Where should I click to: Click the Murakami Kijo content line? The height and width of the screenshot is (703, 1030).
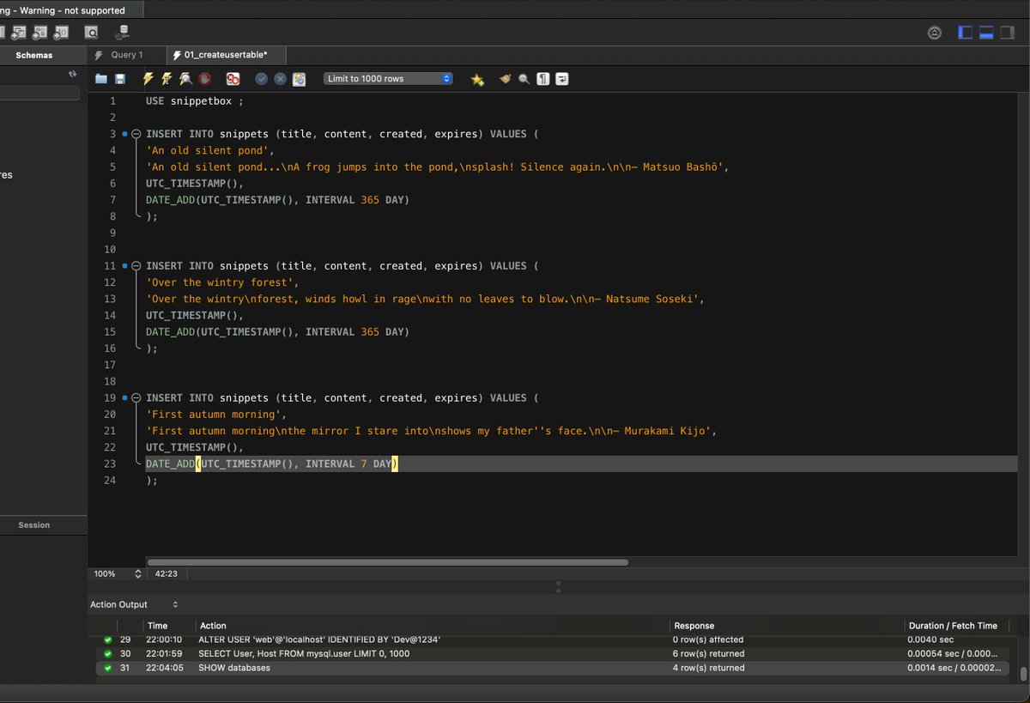[431, 431]
